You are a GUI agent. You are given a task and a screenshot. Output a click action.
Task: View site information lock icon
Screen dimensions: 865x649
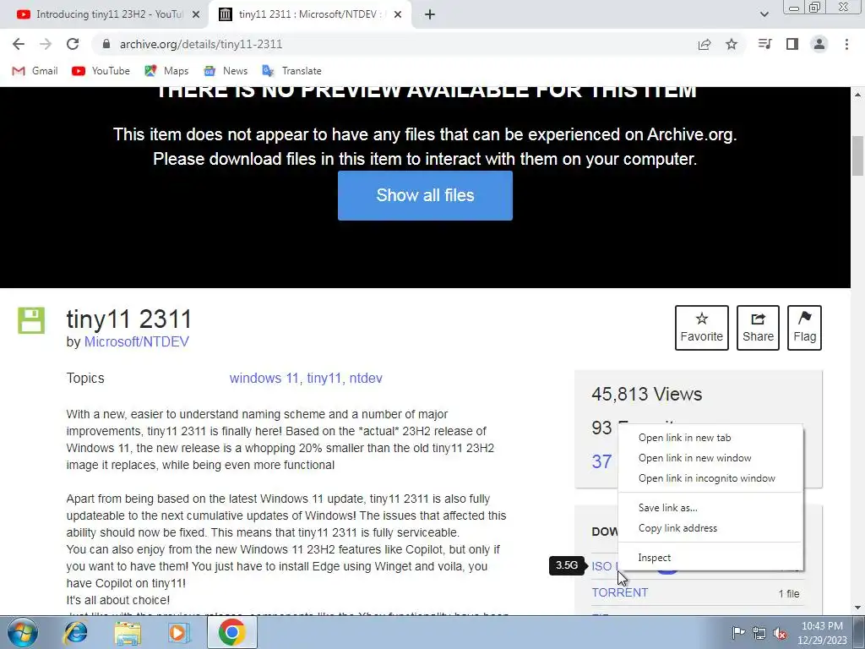[x=106, y=44]
